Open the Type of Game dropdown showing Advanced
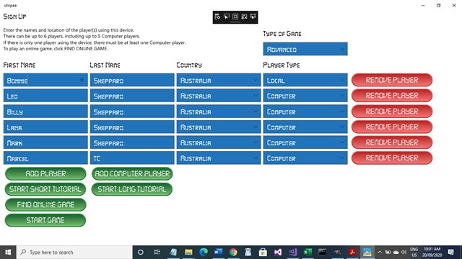 305,49
